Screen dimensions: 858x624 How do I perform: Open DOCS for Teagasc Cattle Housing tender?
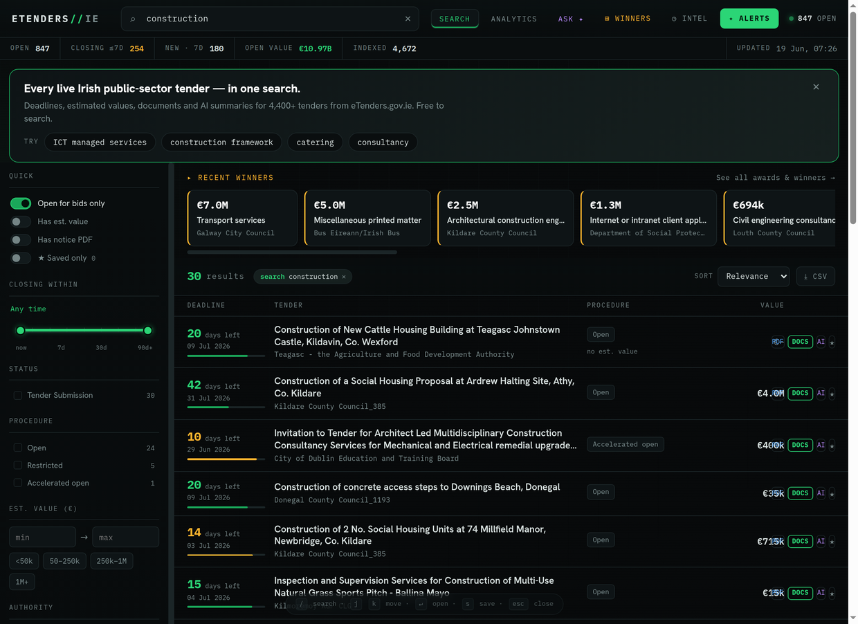click(800, 342)
